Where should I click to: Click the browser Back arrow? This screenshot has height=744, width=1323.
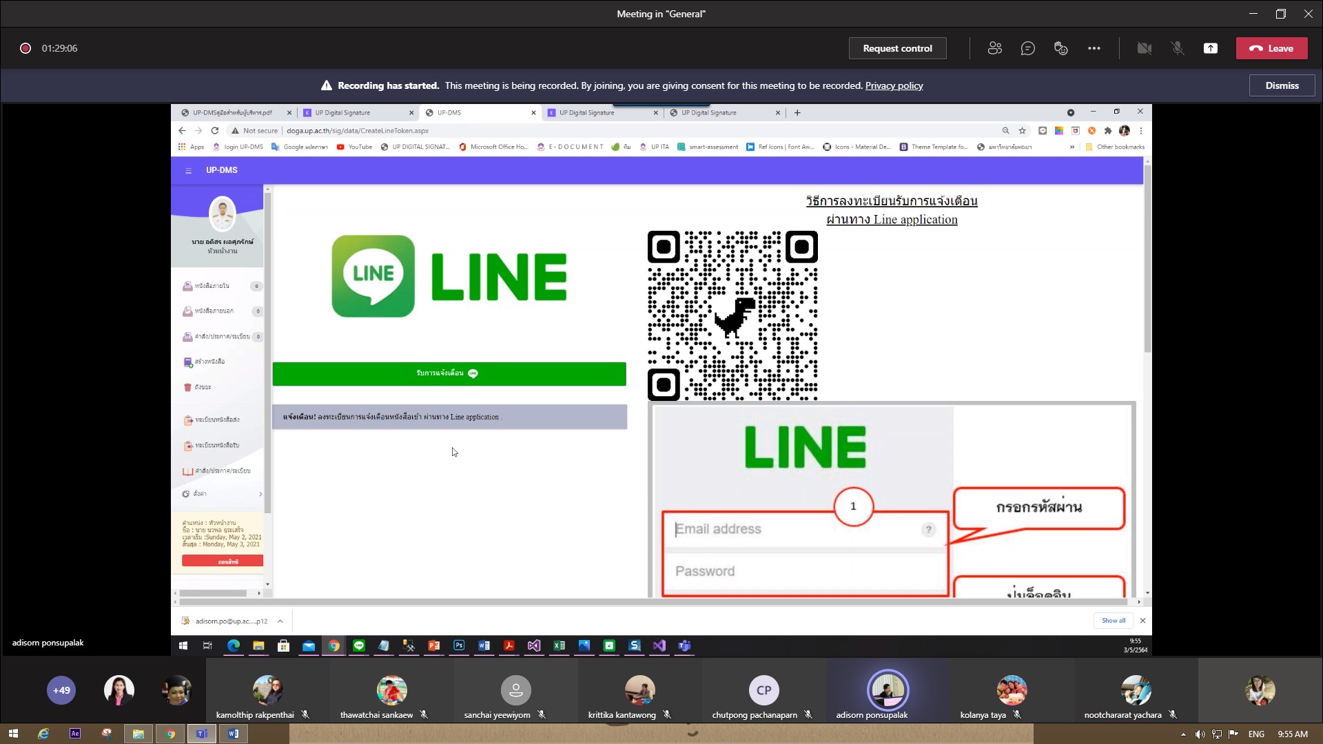click(182, 130)
